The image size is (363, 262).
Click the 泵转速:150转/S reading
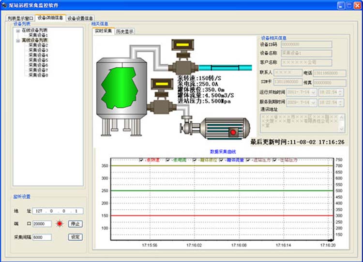coord(199,78)
